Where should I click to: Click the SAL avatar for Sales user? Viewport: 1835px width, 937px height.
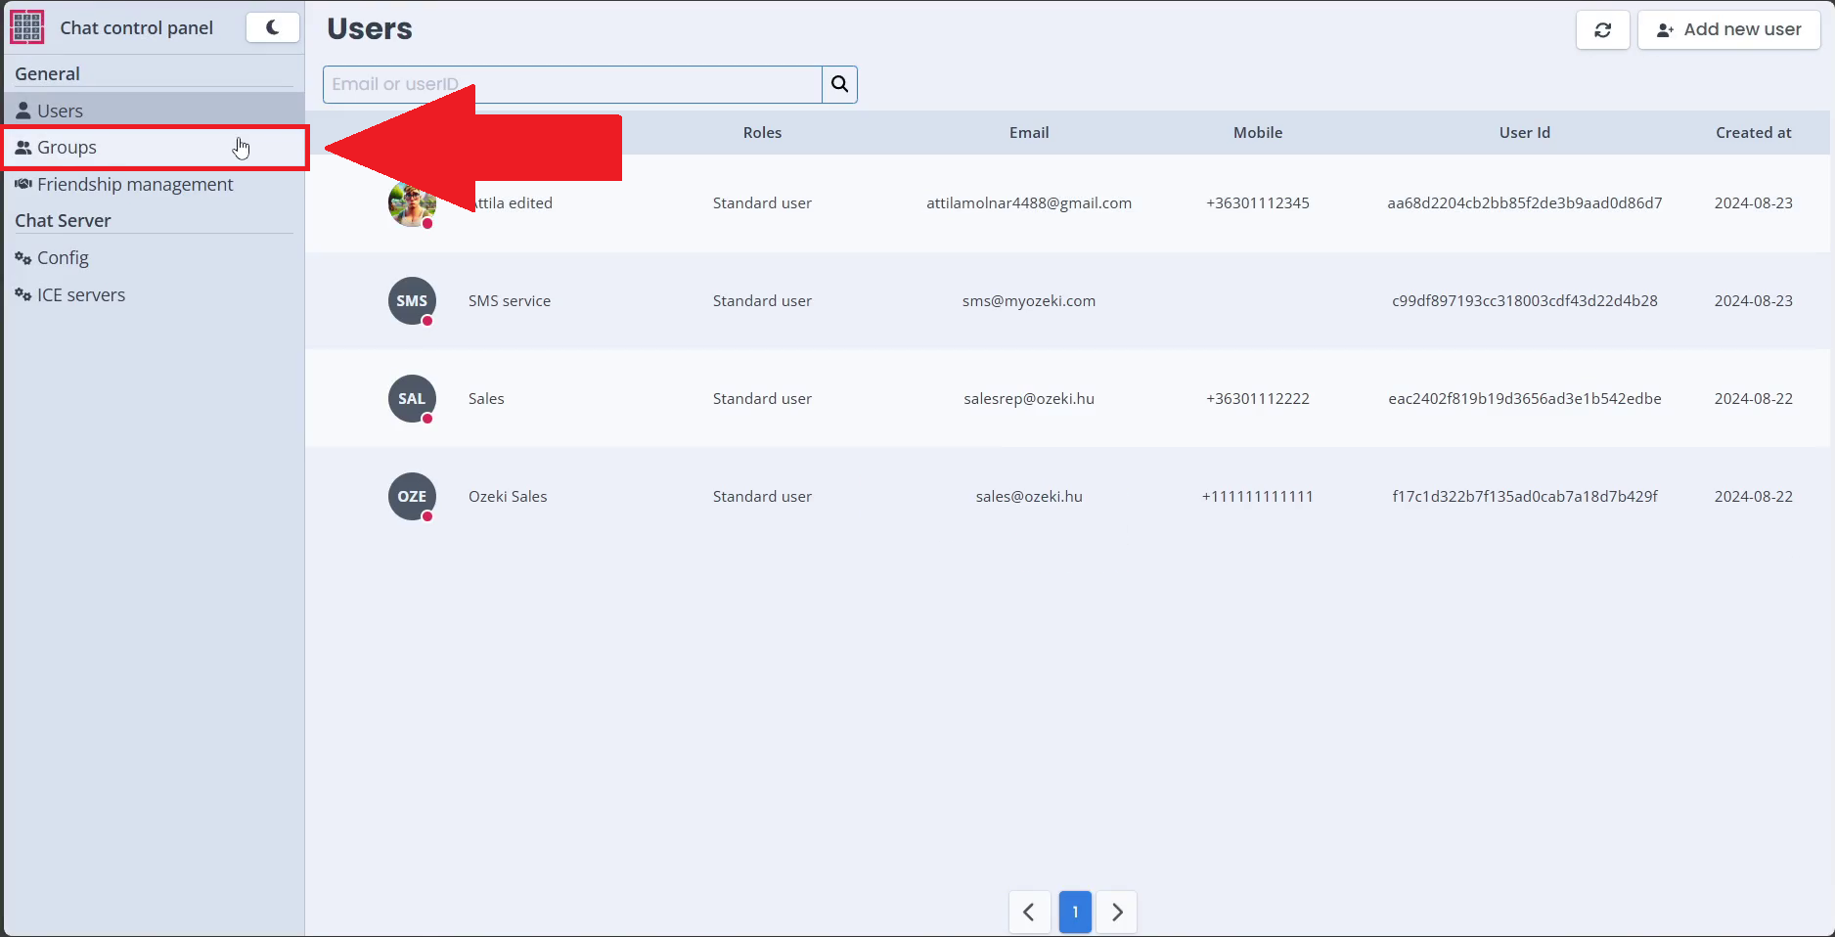412,399
